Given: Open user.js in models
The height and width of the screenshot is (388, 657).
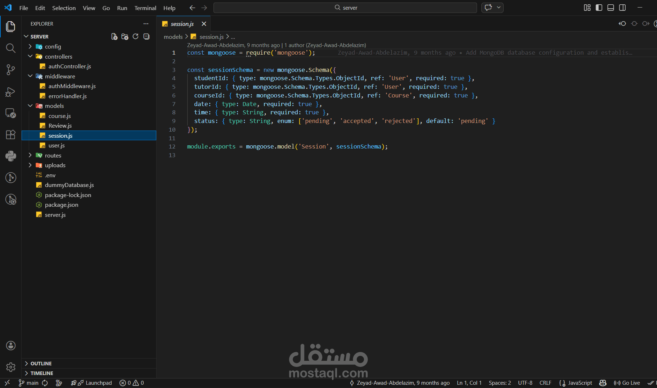Looking at the screenshot, I should [x=89, y=146].
